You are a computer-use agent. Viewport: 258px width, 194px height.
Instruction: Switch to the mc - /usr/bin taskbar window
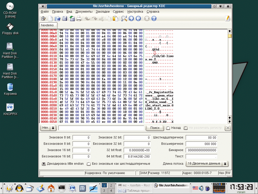click(x=135, y=185)
